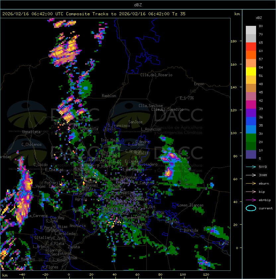The height and width of the screenshot is (279, 276).
Task: Click the 'Uspallata' place label on map
Action: pos(31,132)
